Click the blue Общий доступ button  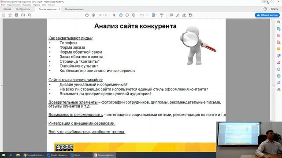click(267, 15)
